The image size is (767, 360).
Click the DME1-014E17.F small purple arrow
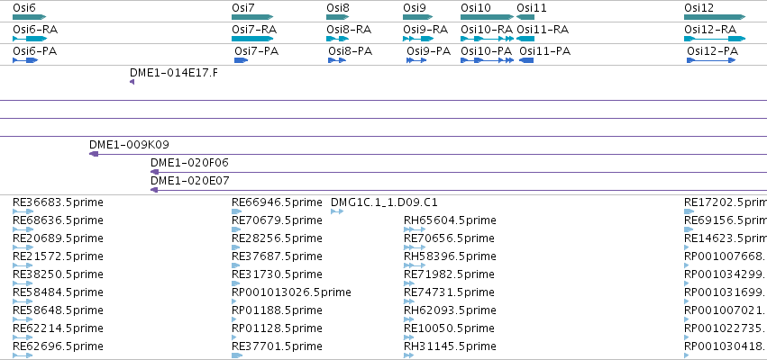pyautogui.click(x=132, y=82)
